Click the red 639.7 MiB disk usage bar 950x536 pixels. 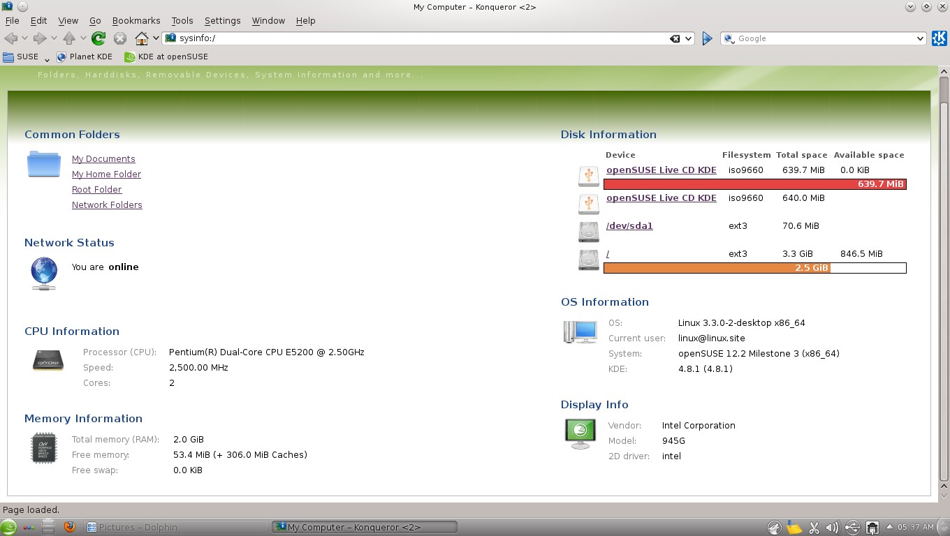click(755, 184)
